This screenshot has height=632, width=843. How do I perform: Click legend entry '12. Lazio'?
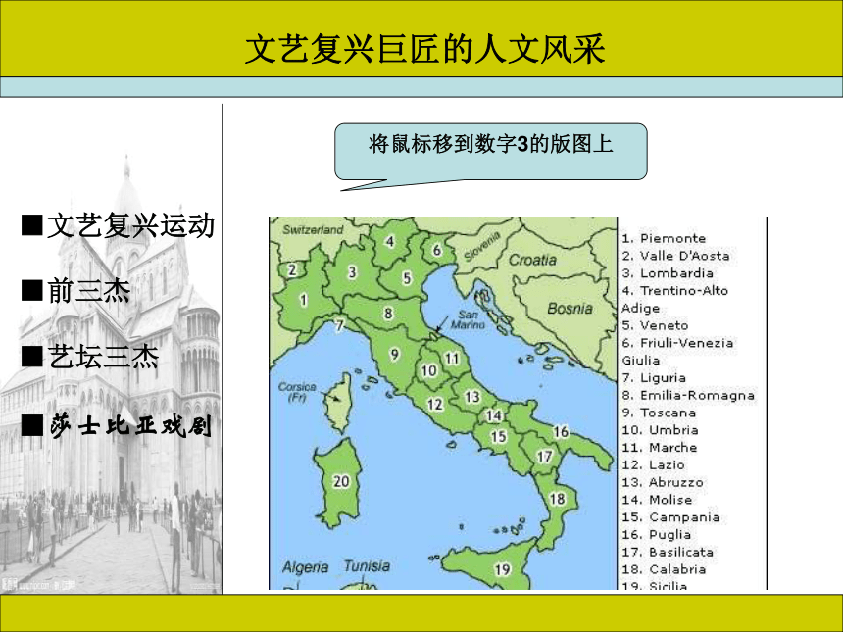[x=653, y=464]
